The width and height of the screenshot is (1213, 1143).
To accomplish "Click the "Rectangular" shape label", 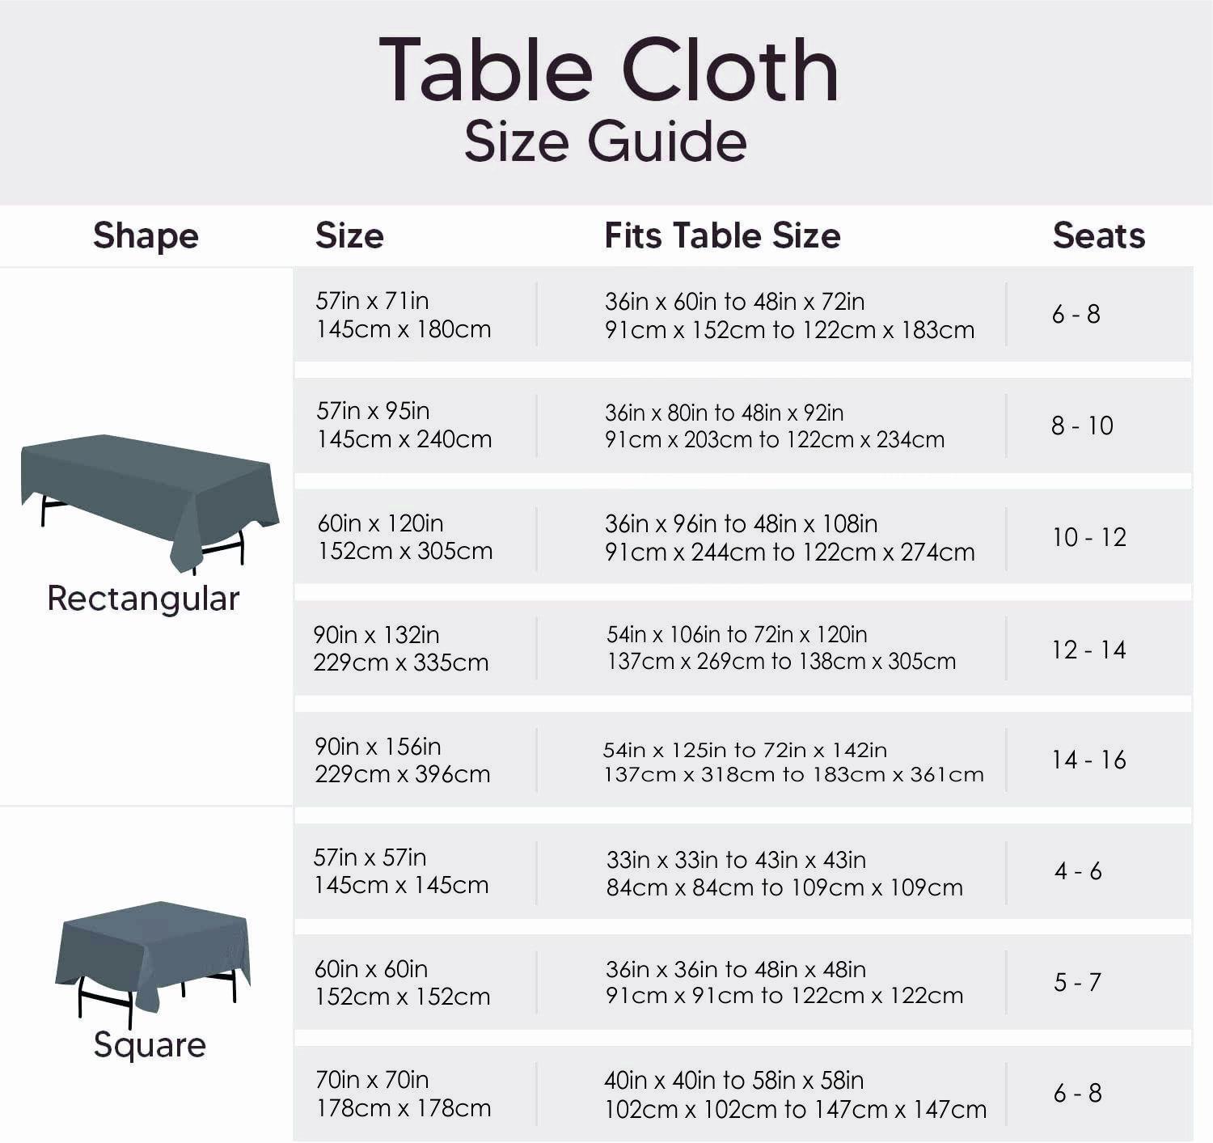I will click(143, 599).
